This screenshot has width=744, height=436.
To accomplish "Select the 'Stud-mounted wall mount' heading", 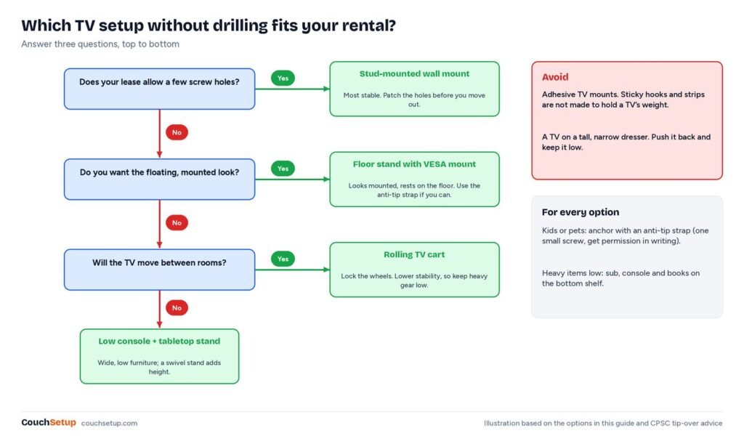I will point(414,73).
